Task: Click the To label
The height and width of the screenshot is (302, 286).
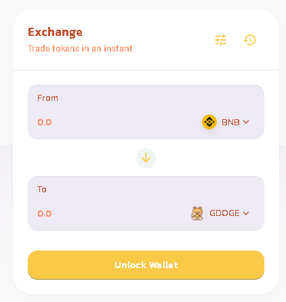Action: pos(42,190)
